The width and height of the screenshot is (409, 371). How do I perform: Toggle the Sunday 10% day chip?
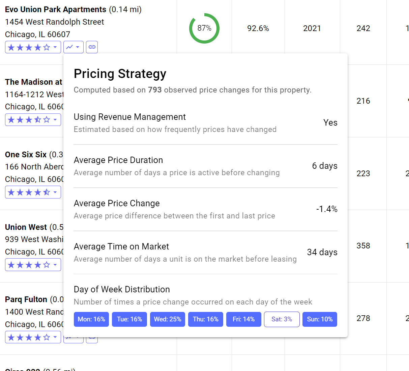[x=320, y=319]
